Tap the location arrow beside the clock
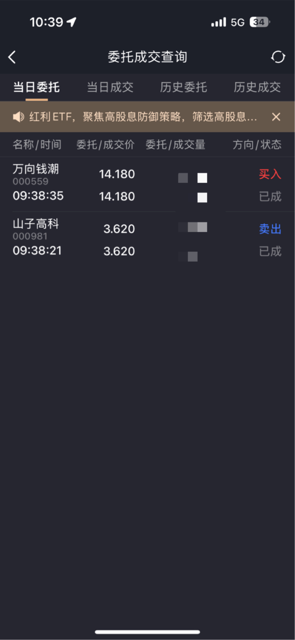 [x=71, y=22]
